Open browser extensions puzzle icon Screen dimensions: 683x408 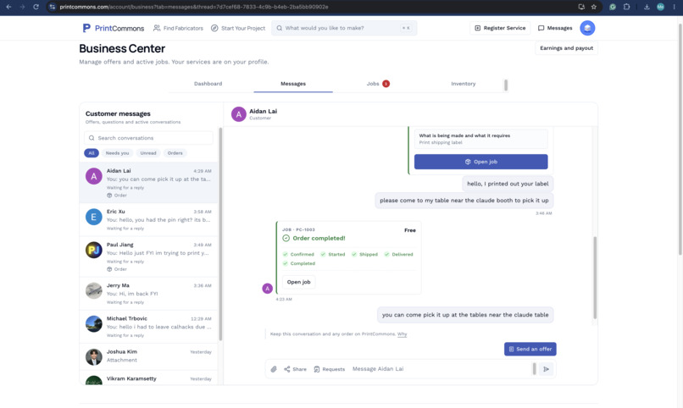[626, 7]
